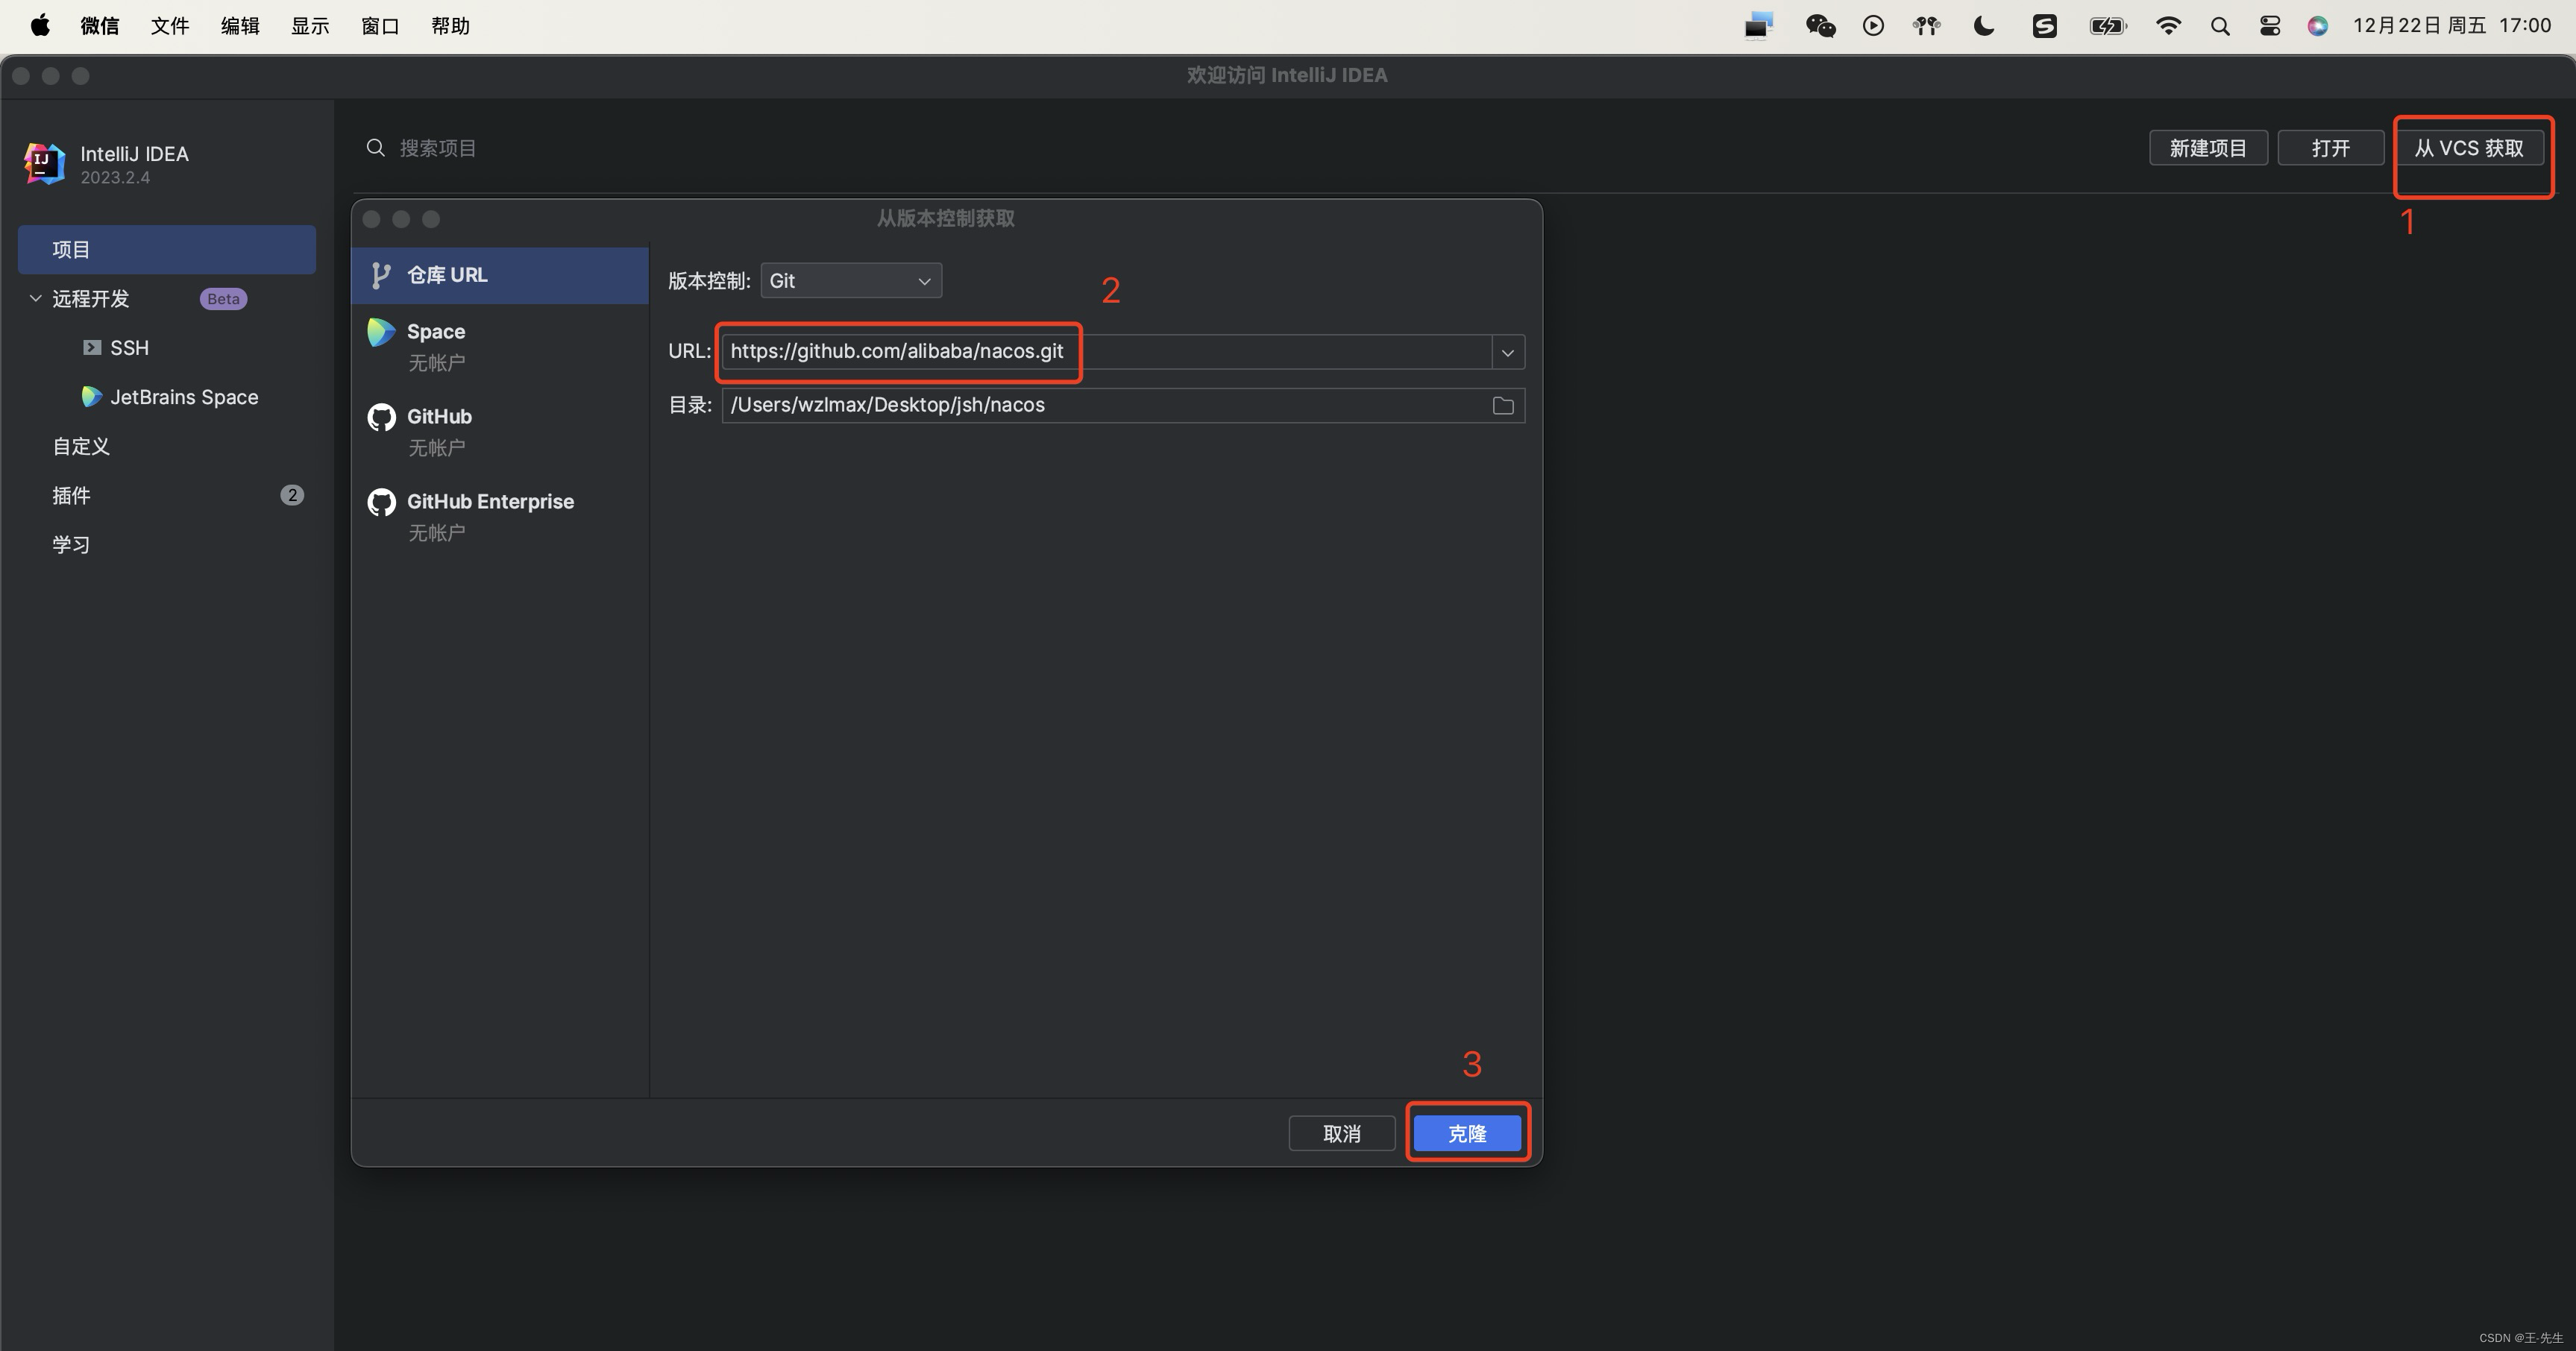The width and height of the screenshot is (2576, 1351).
Task: Select the 学习 sidebar item
Action: point(167,544)
